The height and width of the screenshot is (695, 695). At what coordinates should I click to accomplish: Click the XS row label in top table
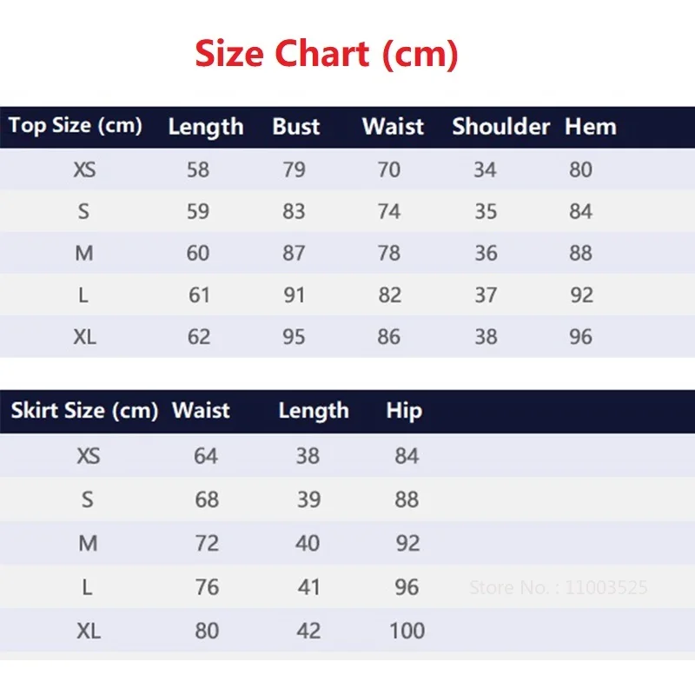(84, 170)
